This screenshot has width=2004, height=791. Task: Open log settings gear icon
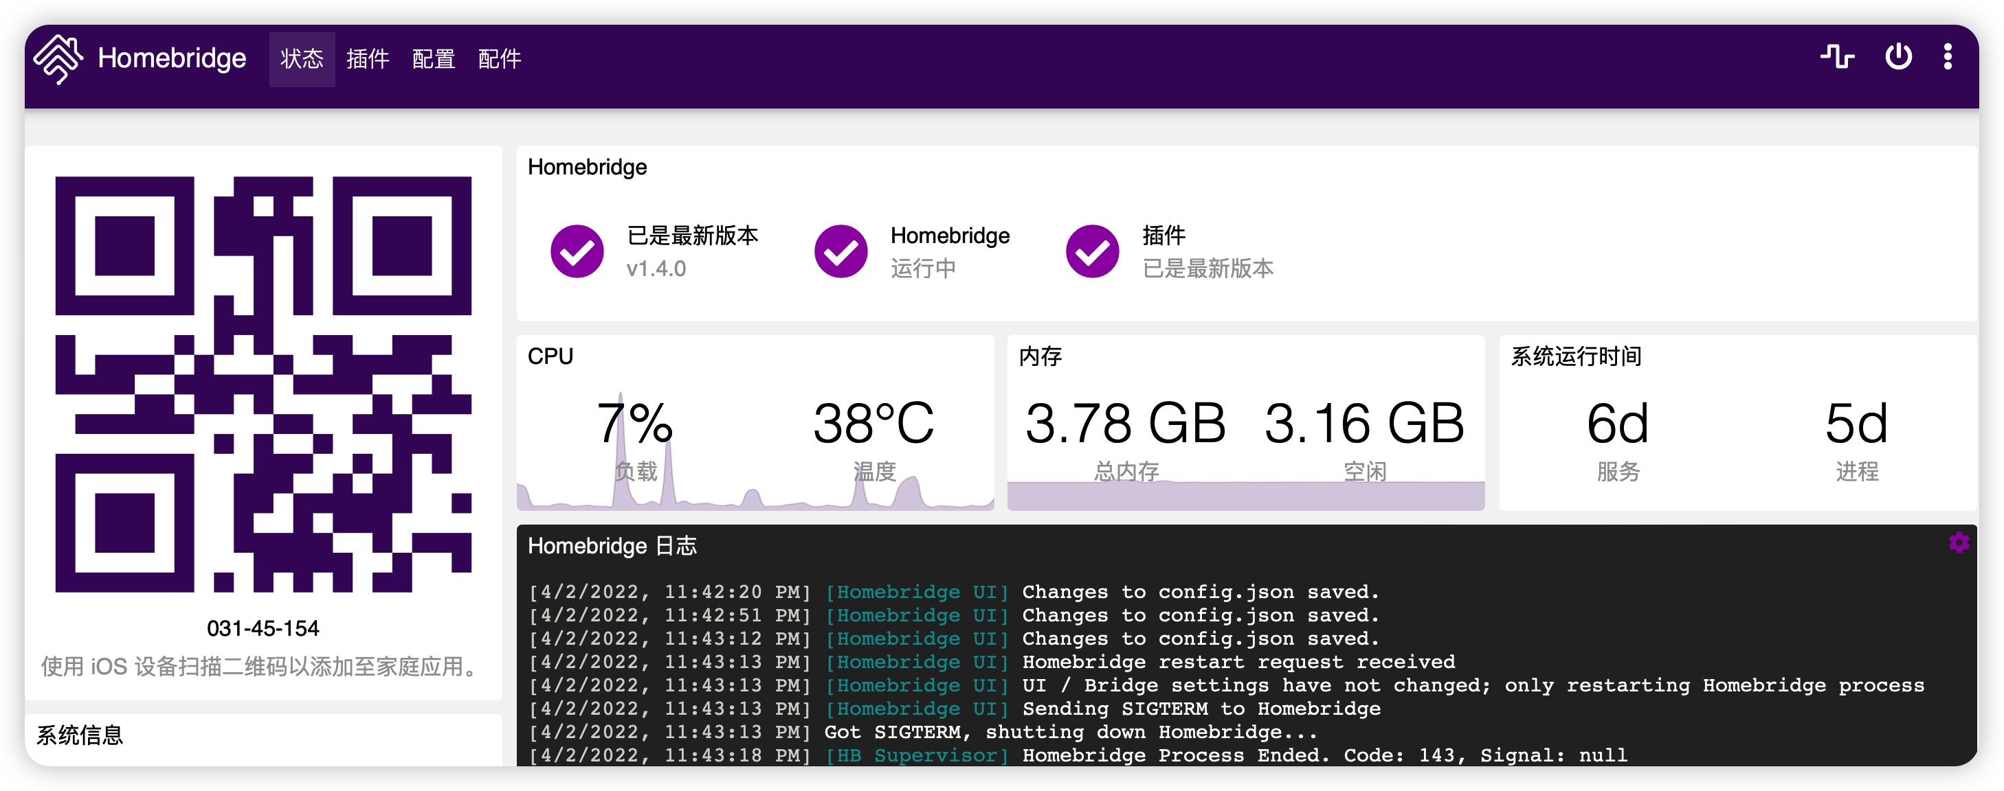1958,542
